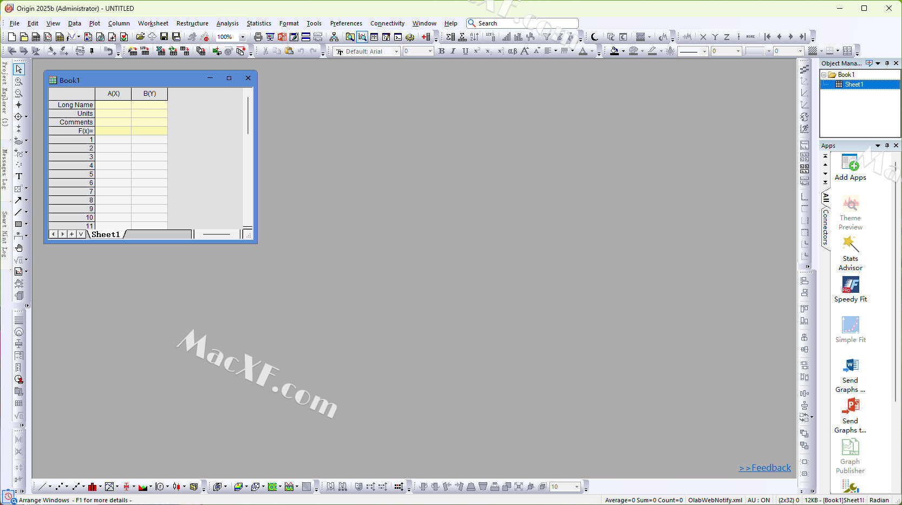This screenshot has width=902, height=505.
Task: Open the font color A swatch
Action: click(x=583, y=51)
